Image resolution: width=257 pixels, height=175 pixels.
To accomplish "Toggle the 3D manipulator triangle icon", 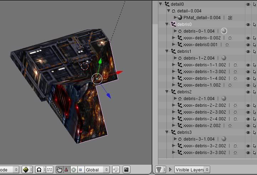I will click(66, 170).
